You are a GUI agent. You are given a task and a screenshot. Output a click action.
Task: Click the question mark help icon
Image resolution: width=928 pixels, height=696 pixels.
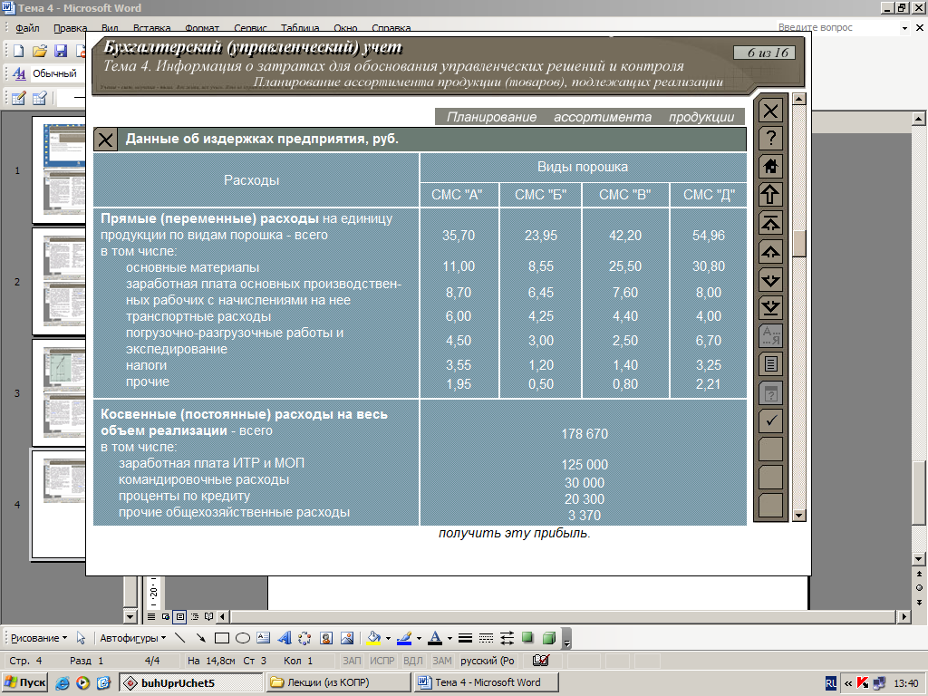click(x=770, y=138)
